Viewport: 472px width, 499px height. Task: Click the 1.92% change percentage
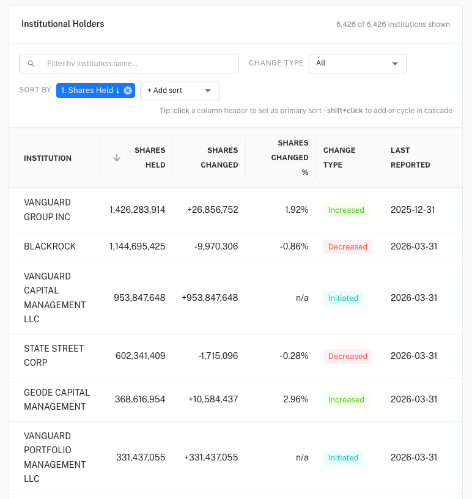tap(297, 210)
